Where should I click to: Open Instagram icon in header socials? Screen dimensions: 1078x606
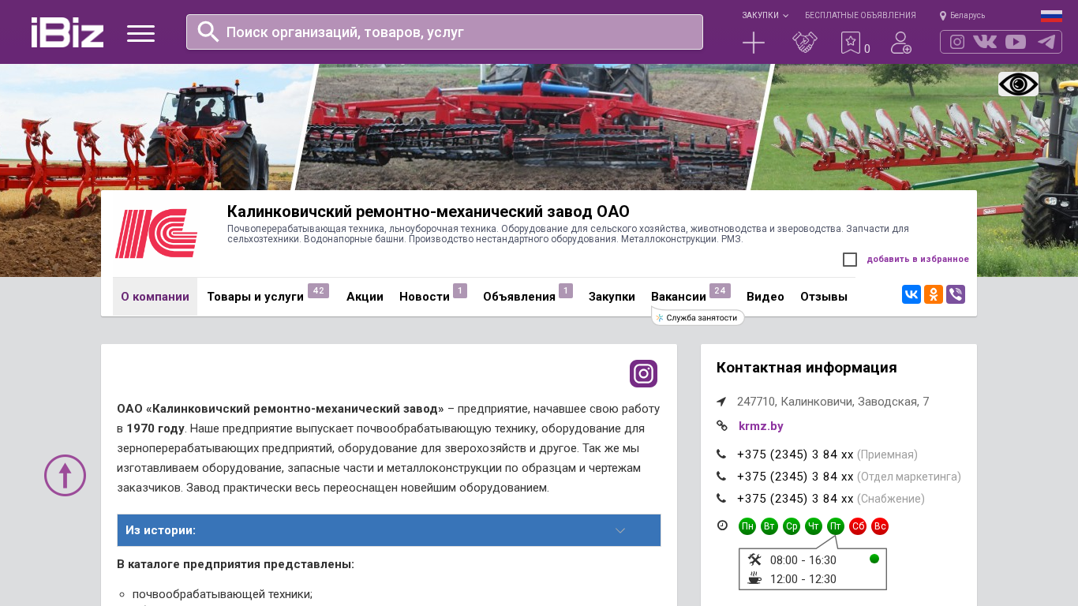click(x=957, y=42)
